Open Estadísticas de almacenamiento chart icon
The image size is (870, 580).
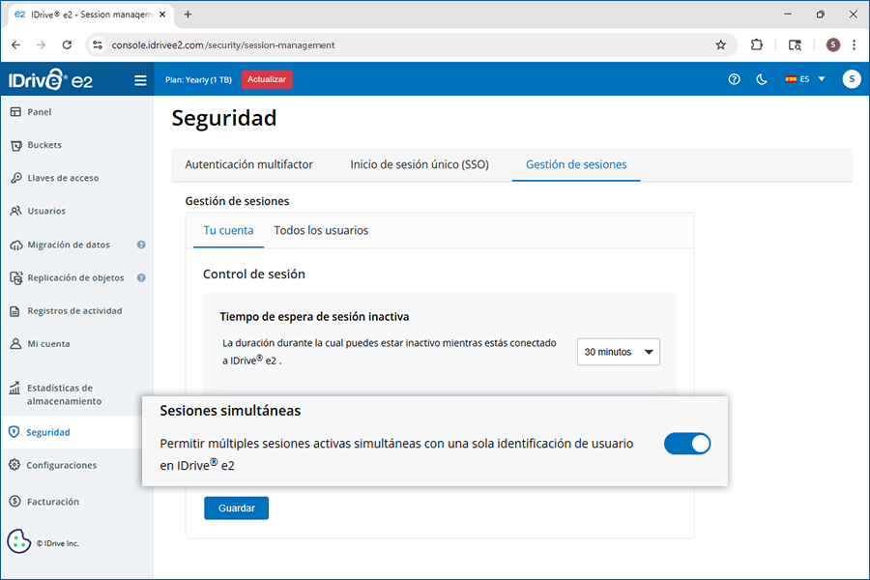click(x=14, y=388)
